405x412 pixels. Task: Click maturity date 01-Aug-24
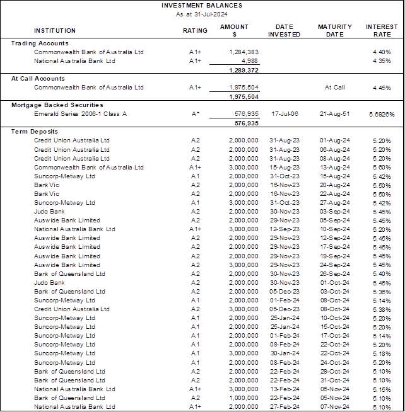coord(335,140)
